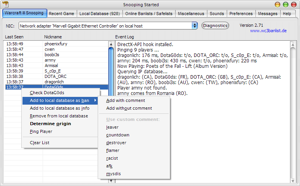Select Ping Player from context menu
300x186 pixels.
pyautogui.click(x=60, y=131)
